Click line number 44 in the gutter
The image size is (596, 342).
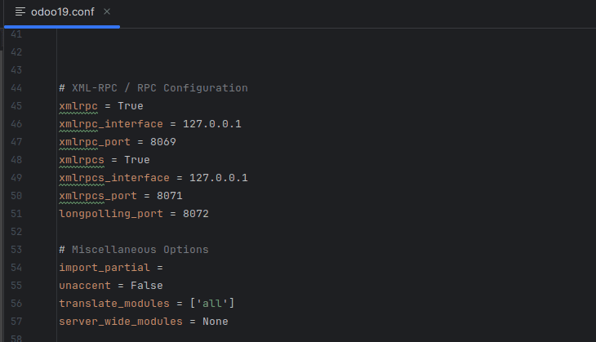16,88
